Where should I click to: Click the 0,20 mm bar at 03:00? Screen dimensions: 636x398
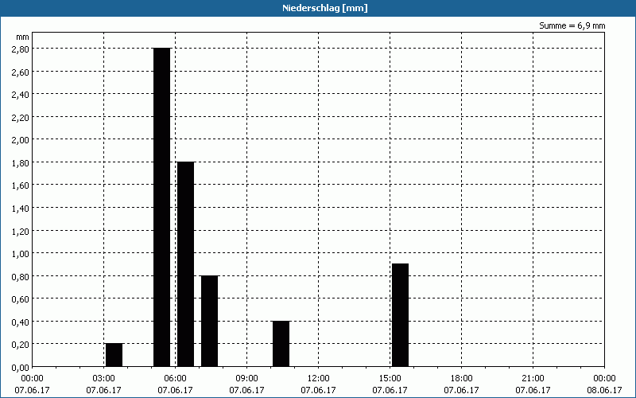(114, 355)
